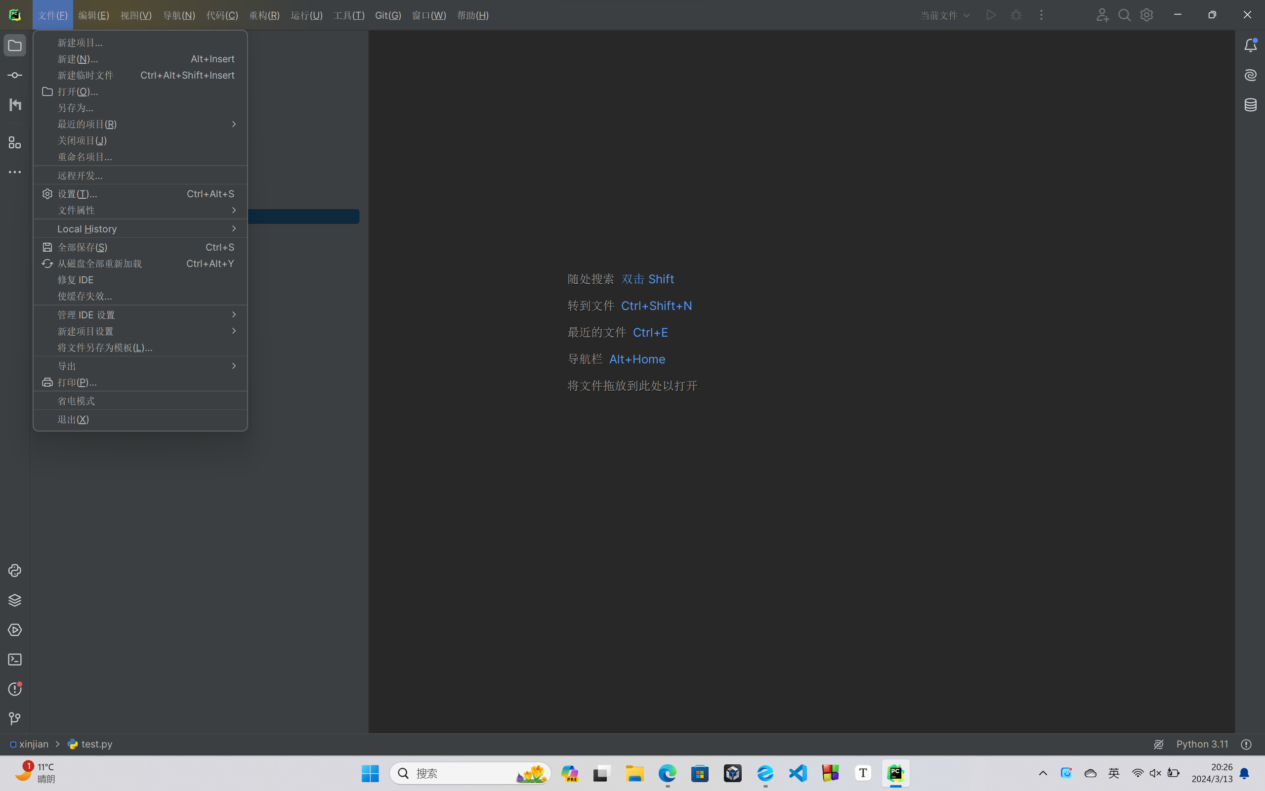Open the 编辑(E) menu
The height and width of the screenshot is (791, 1265).
(93, 15)
